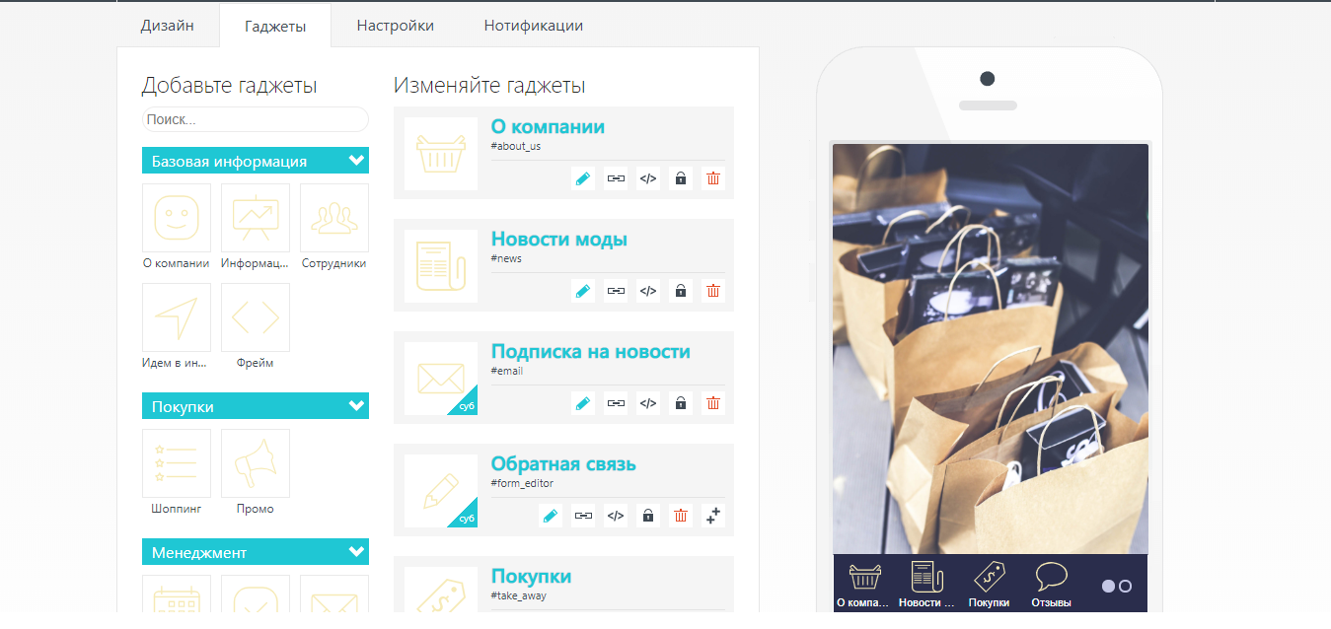Open link settings for Обратная связь

pyautogui.click(x=583, y=516)
